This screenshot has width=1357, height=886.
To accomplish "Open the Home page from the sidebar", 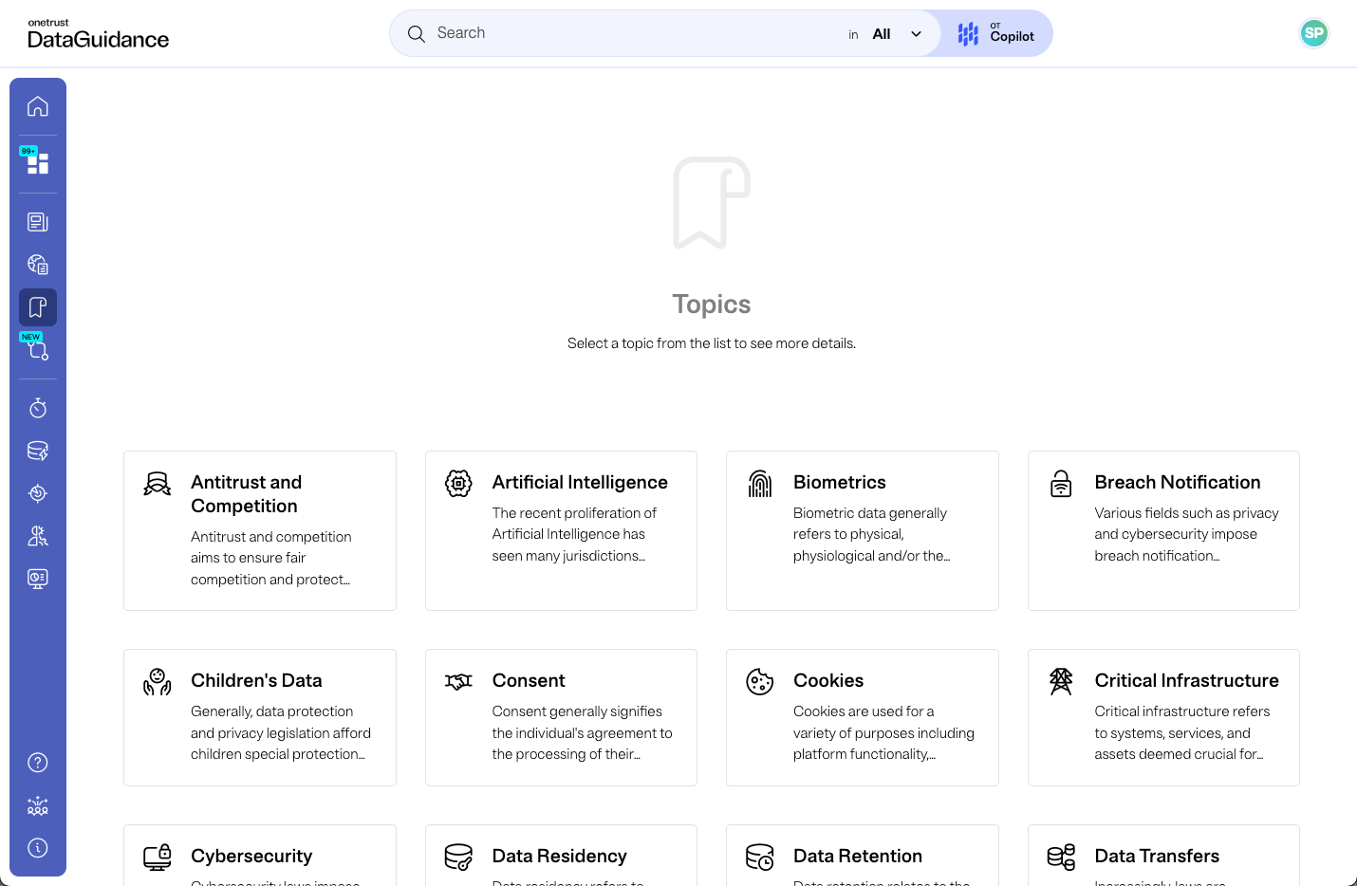I will click(x=37, y=105).
